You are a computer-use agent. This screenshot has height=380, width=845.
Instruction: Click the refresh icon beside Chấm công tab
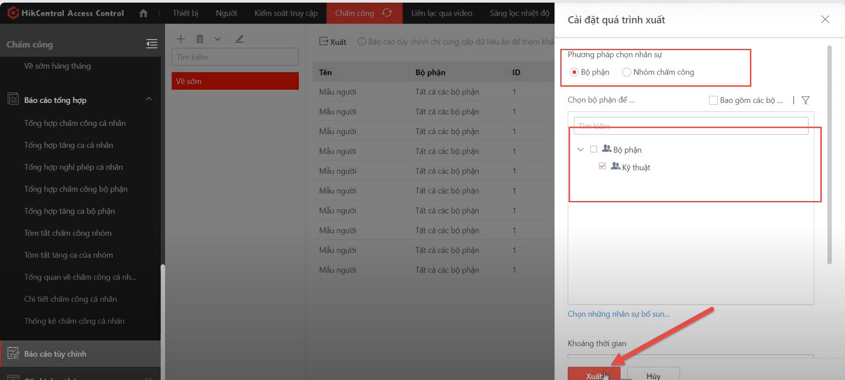387,13
